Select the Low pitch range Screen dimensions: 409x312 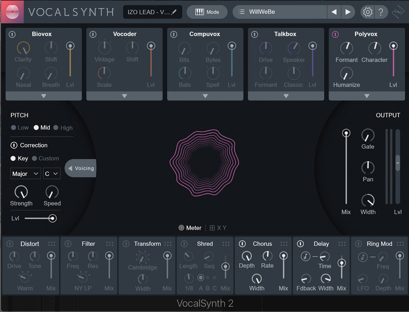[20, 128]
